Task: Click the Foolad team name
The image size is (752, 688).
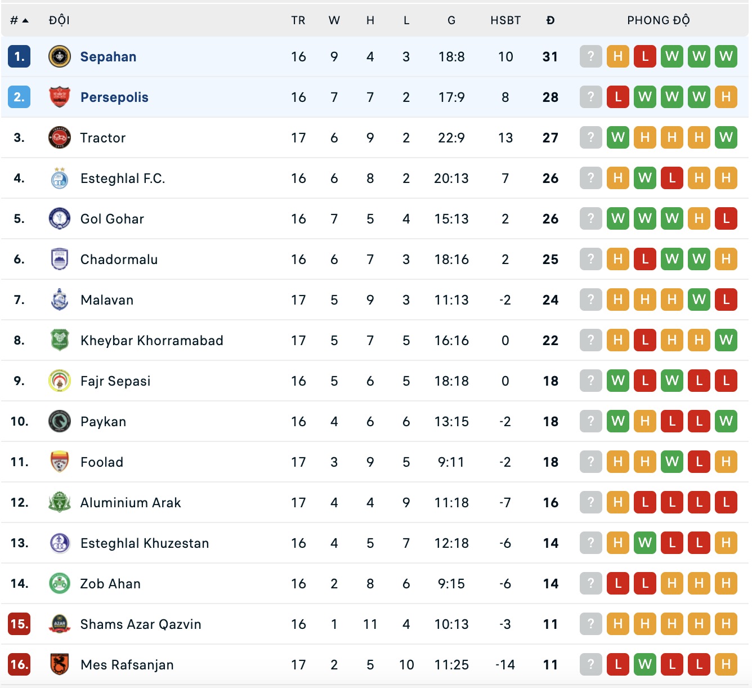Action: point(102,462)
